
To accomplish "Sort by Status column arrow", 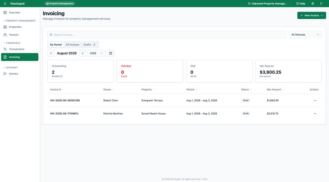I will (251, 90).
